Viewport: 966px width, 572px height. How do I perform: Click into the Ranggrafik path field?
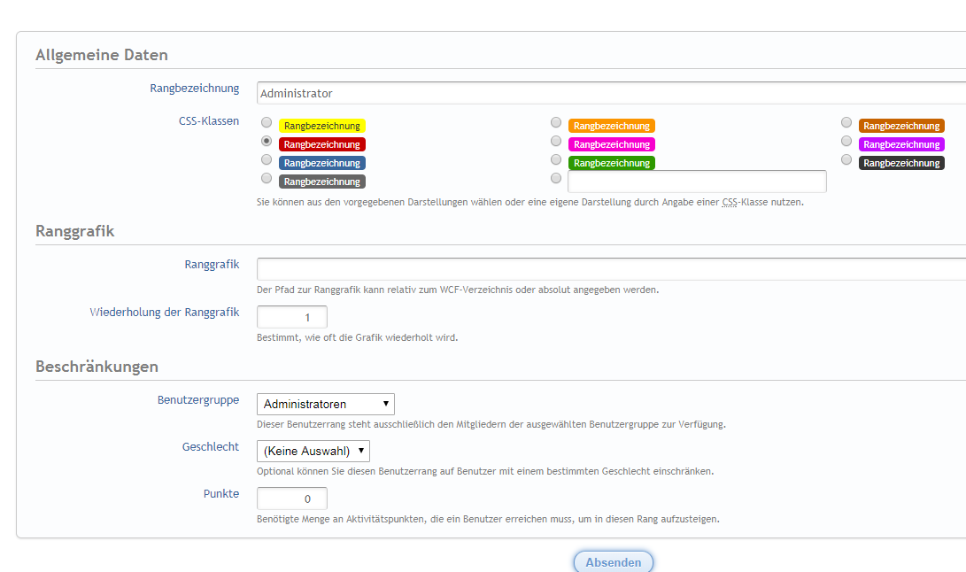[x=611, y=269]
